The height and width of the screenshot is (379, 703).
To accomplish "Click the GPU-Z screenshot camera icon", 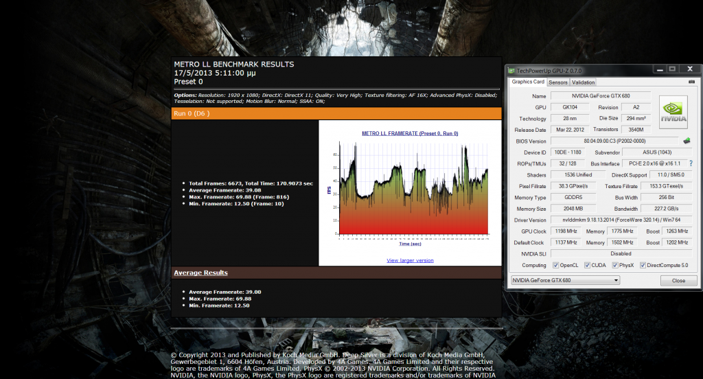I will 691,82.
